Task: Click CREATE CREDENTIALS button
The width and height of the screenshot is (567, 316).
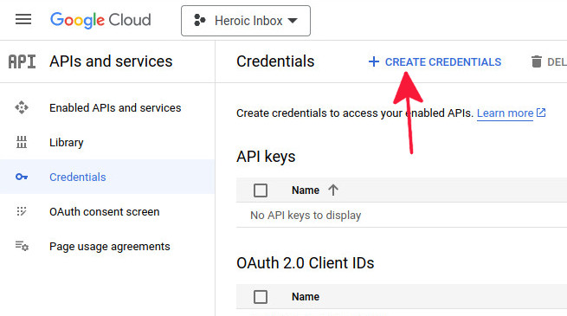Action: 435,61
